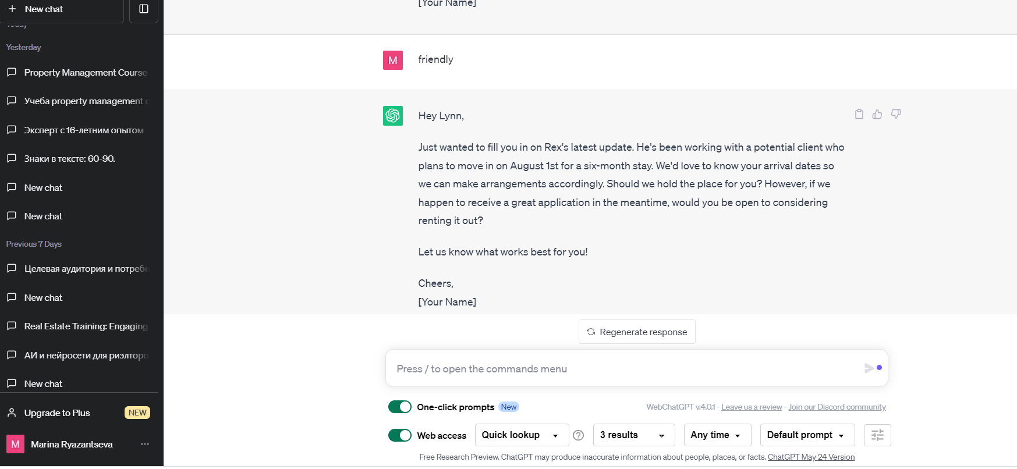This screenshot has width=1017, height=469.
Task: Click the NEW badge on Upgrade to Plus
Action: coord(137,413)
